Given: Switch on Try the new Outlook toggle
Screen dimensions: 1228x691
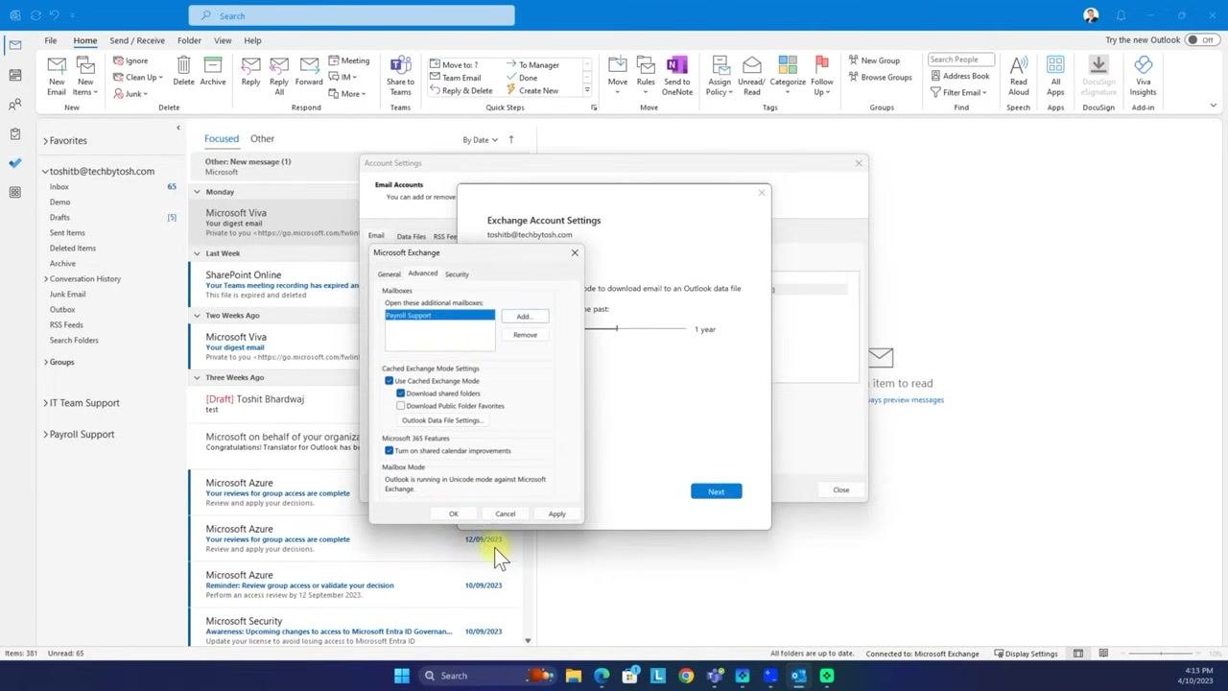Looking at the screenshot, I should point(1200,40).
